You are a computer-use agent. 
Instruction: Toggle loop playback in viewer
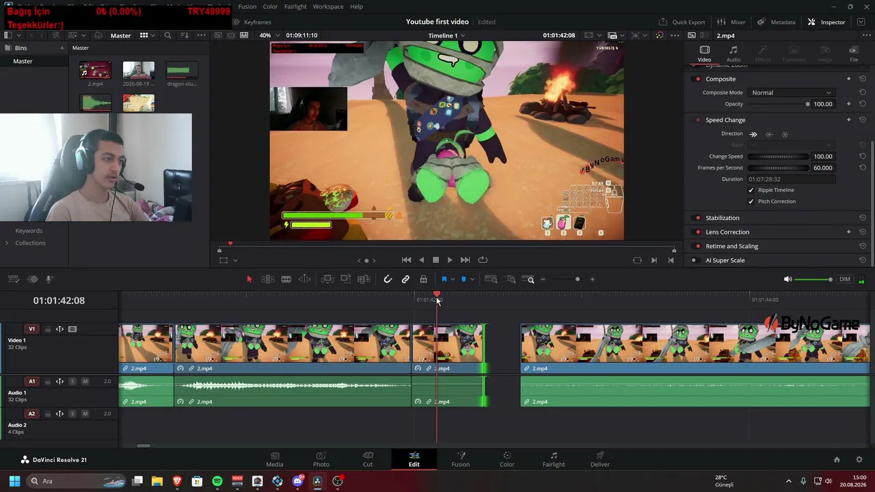(x=483, y=260)
